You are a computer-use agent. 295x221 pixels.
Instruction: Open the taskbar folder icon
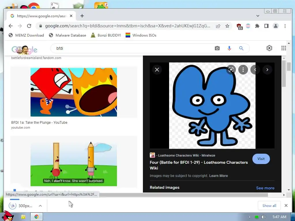click(23, 217)
